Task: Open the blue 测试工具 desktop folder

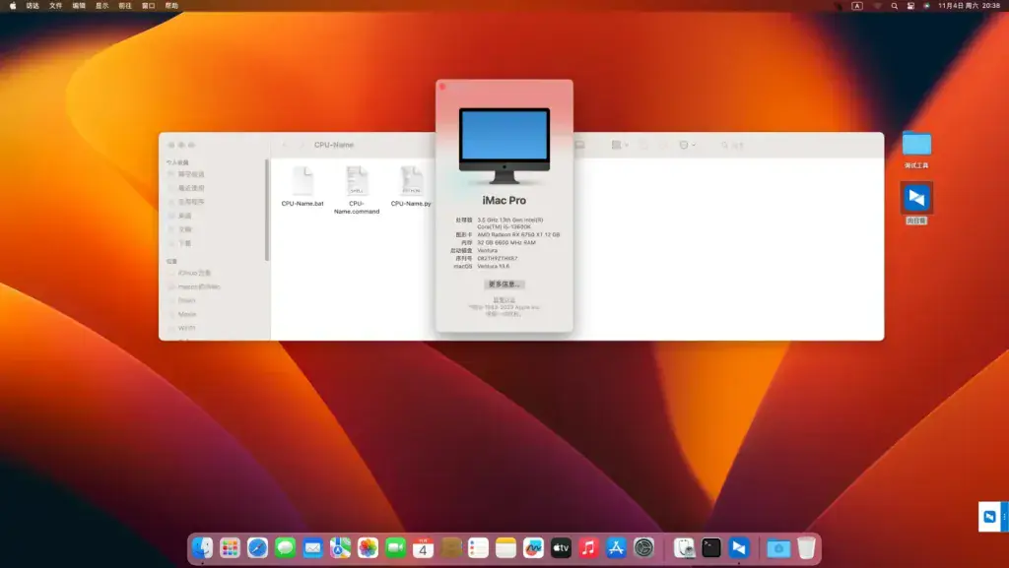Action: click(916, 144)
